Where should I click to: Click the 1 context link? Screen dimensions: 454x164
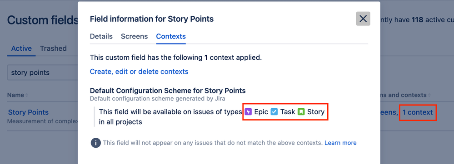tap(418, 112)
